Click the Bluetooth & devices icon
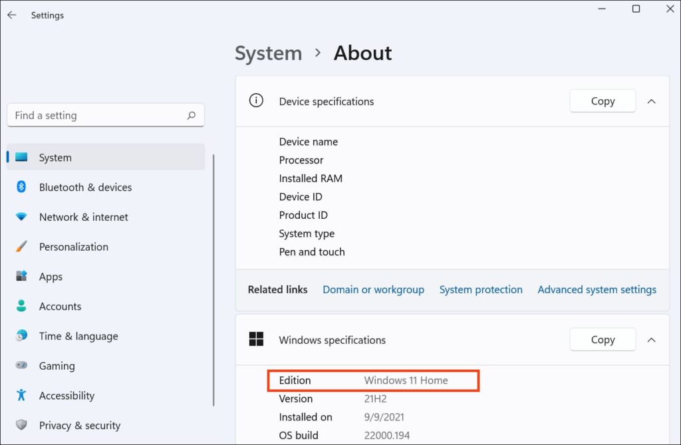 (21, 187)
